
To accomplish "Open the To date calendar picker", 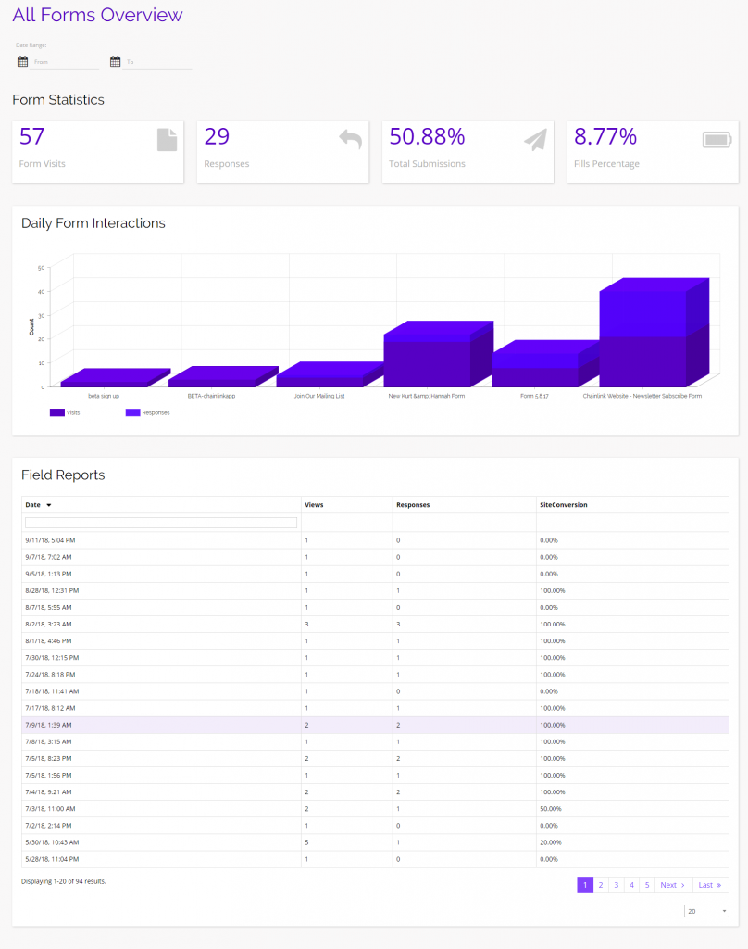I will tap(115, 60).
